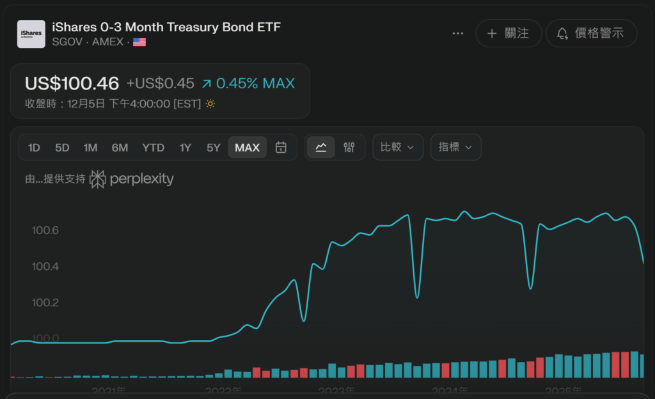The height and width of the screenshot is (399, 655).
Task: Open the three-dot more options menu
Action: (458, 33)
